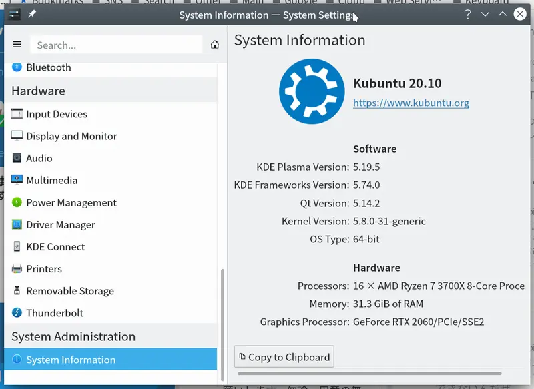This screenshot has height=389, width=534.
Task: Click Qt version value 5.14.2
Action: (366, 204)
